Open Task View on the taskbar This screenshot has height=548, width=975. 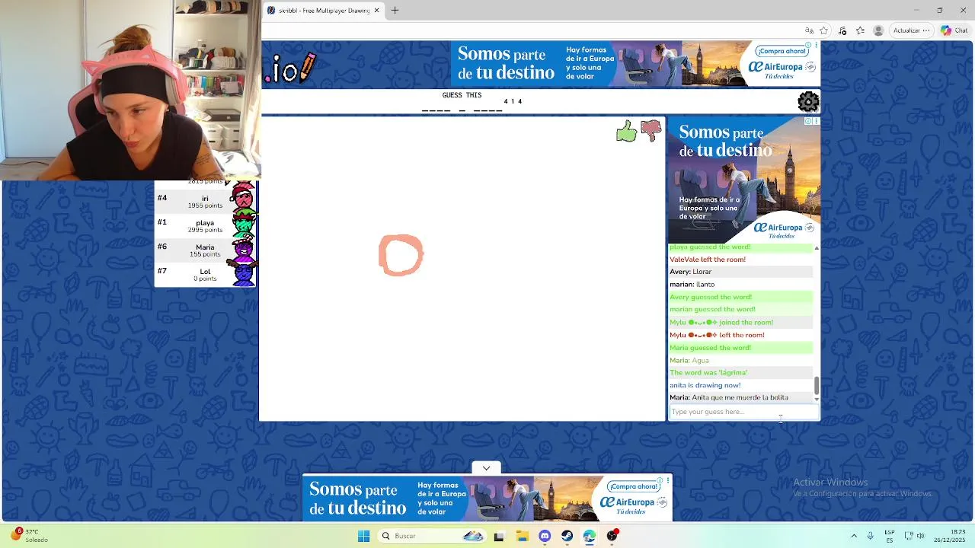[x=499, y=536]
